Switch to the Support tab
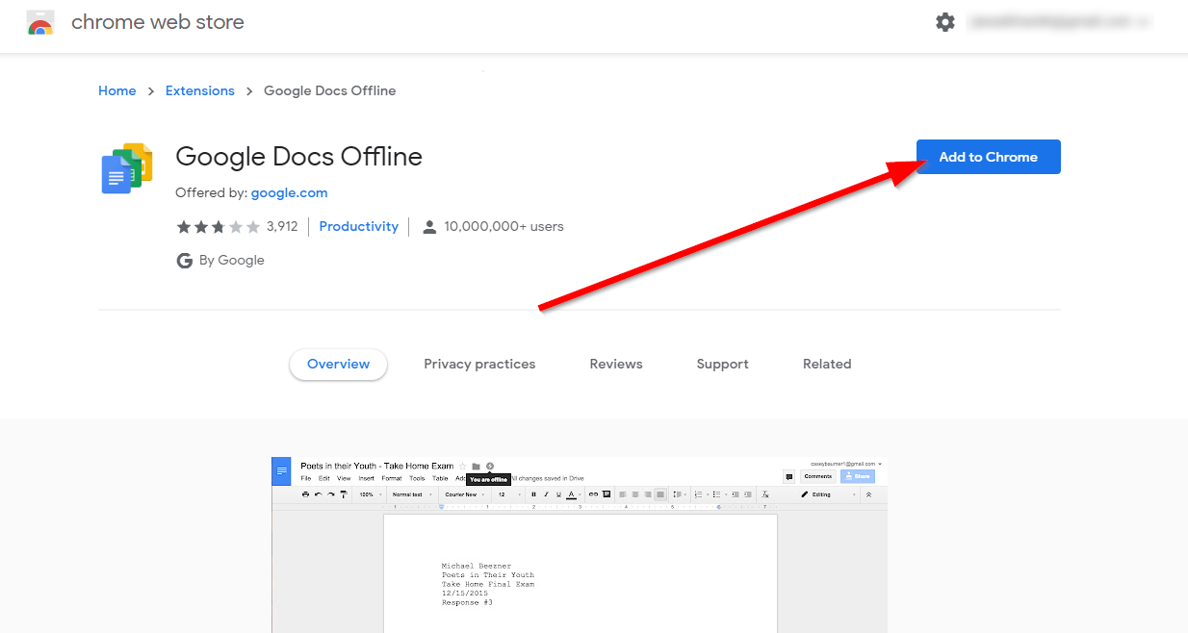 click(x=723, y=364)
